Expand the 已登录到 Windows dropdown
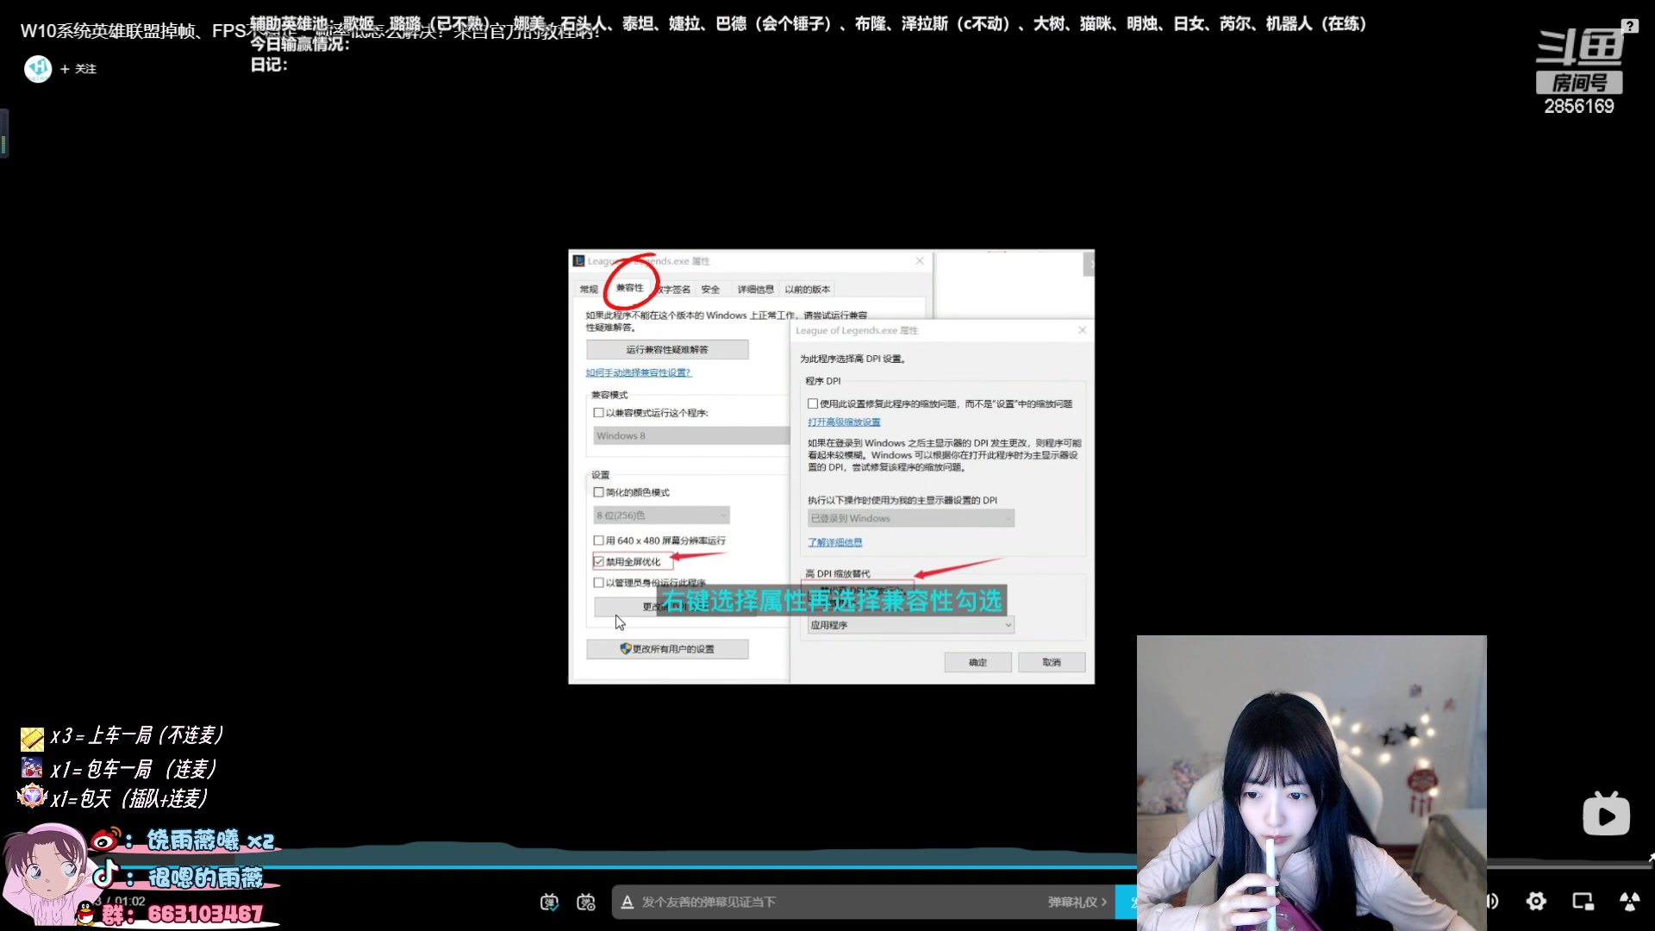The width and height of the screenshot is (1655, 931). pos(910,518)
